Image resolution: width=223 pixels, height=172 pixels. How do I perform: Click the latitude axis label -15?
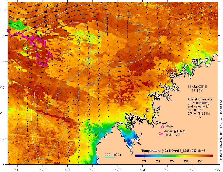[x=3, y=87]
